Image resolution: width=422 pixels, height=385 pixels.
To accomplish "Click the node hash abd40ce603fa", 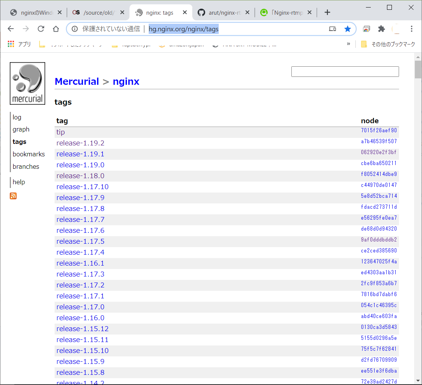I will [x=379, y=316].
